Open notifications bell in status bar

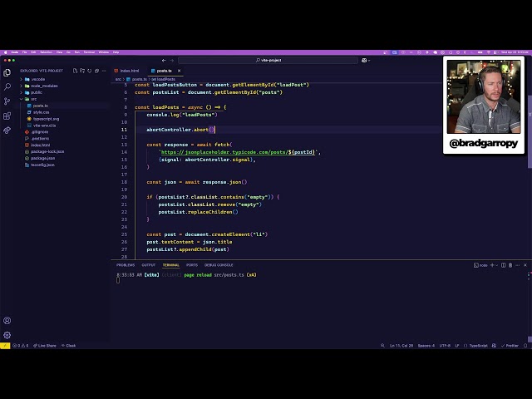pyautogui.click(x=525, y=346)
